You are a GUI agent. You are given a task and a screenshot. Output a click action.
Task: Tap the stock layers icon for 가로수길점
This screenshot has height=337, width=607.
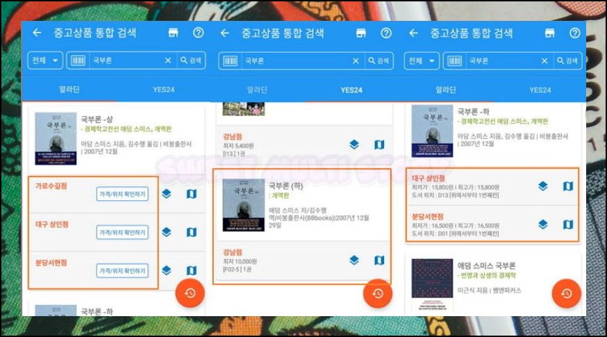(x=167, y=194)
